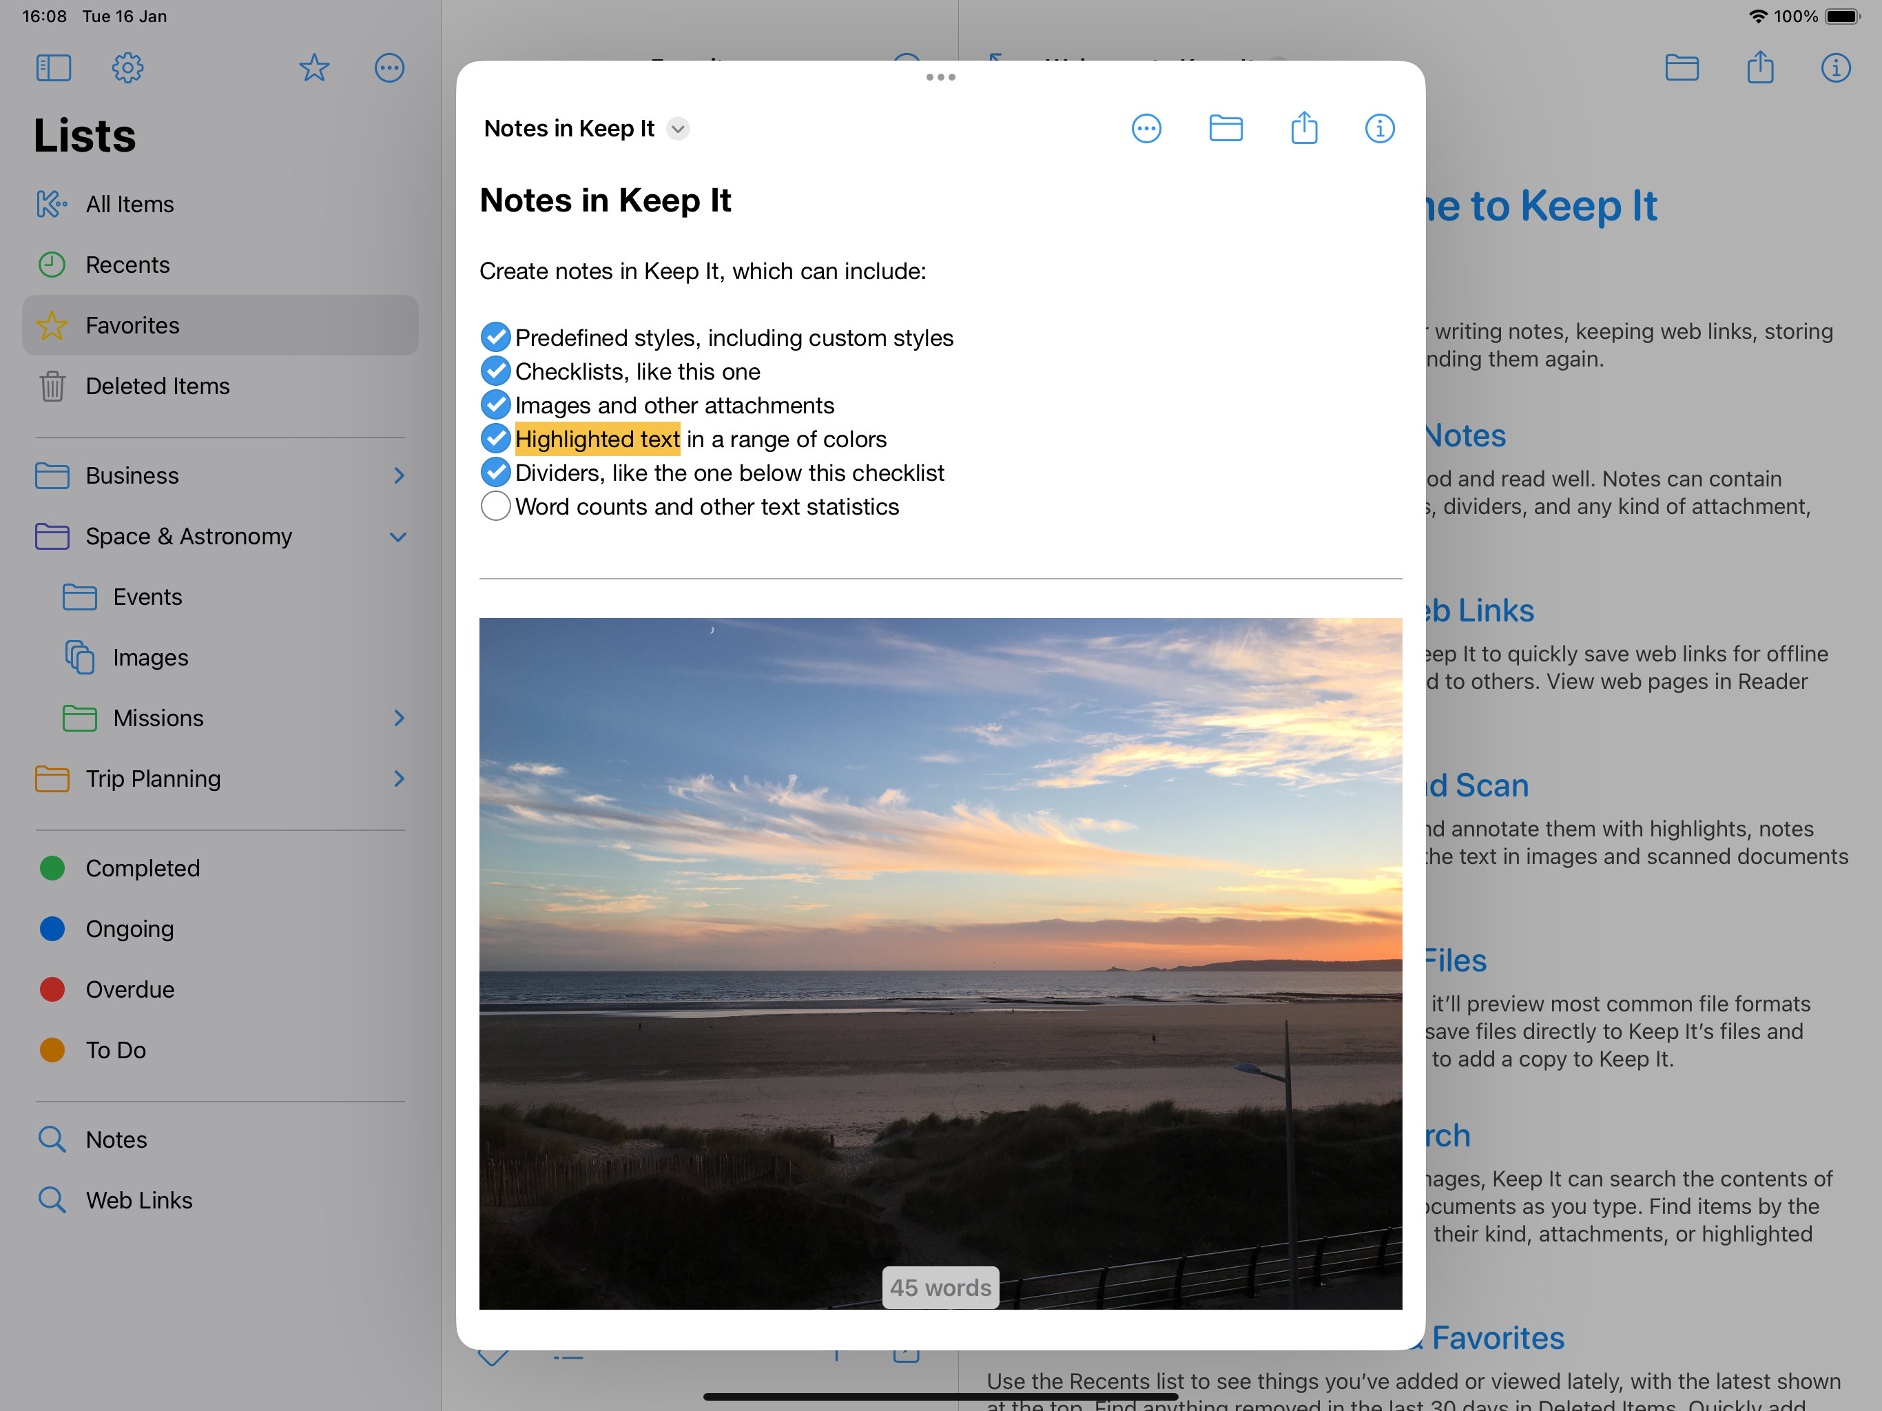Filter by green Completed label
Viewport: 1882px width, 1411px height.
tap(220, 868)
